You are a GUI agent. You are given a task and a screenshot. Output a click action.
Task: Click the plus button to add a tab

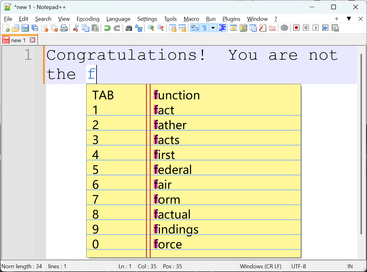click(x=336, y=19)
